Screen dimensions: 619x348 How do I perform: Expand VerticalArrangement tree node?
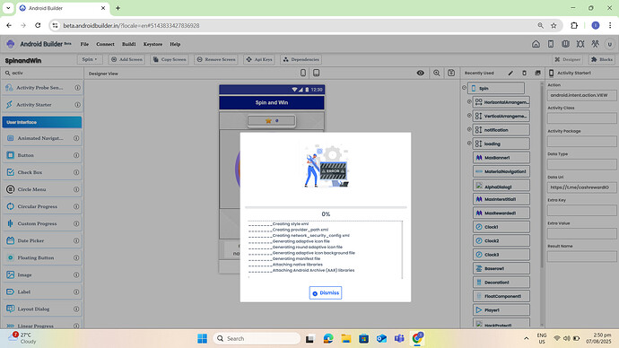click(469, 116)
